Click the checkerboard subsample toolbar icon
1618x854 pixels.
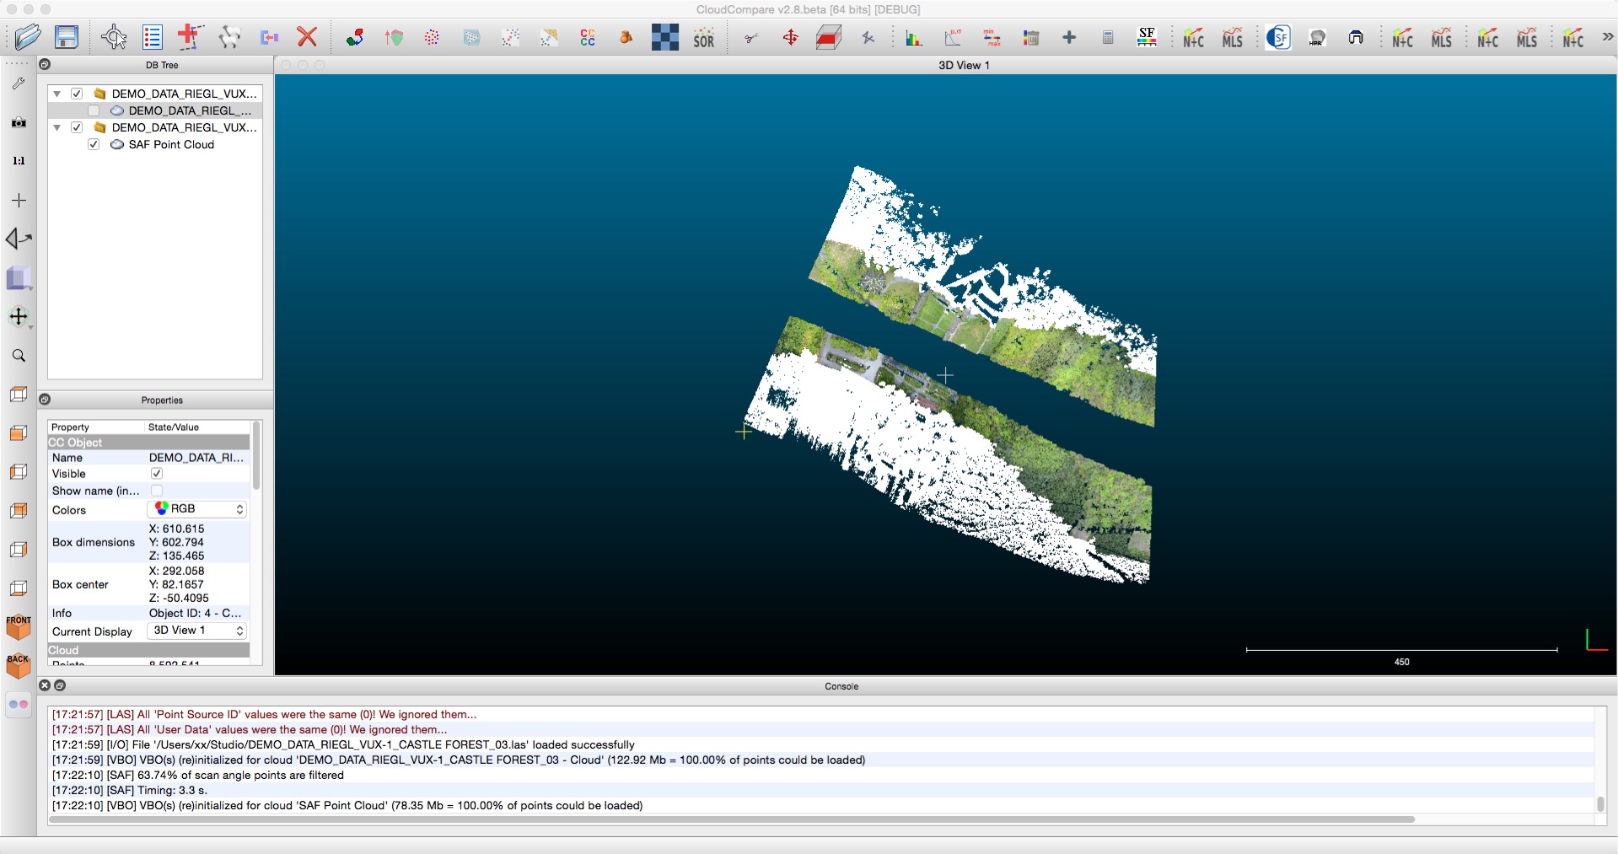click(665, 37)
